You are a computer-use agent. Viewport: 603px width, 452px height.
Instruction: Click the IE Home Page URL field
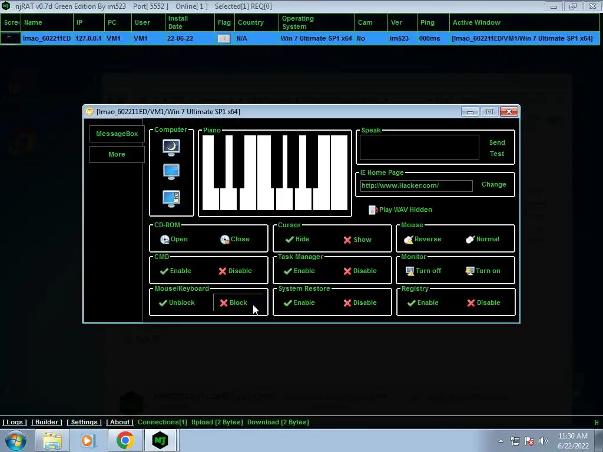[x=416, y=185]
